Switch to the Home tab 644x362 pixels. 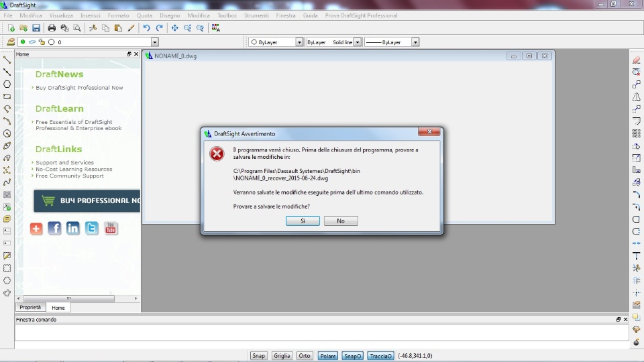(58, 308)
